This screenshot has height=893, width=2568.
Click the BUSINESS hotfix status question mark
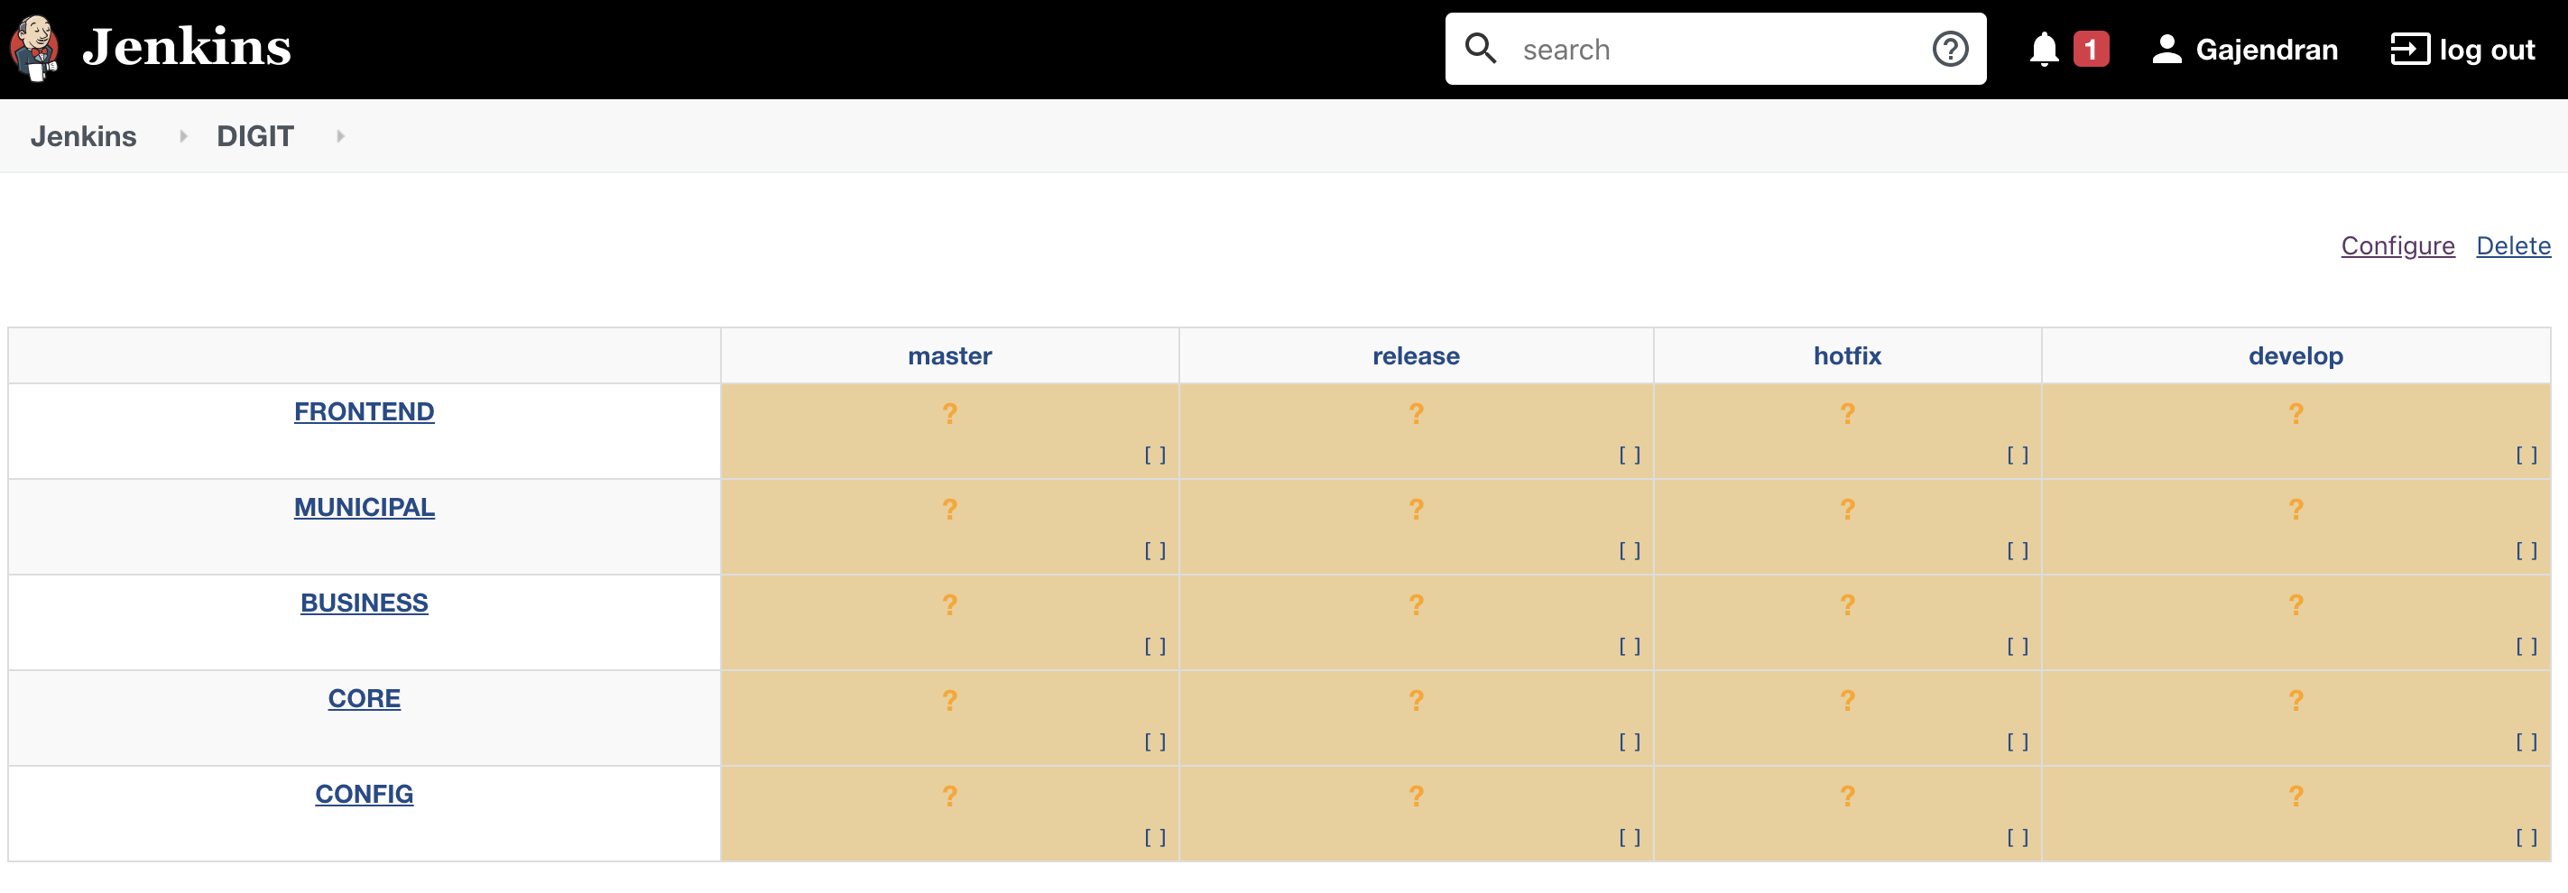click(1848, 604)
